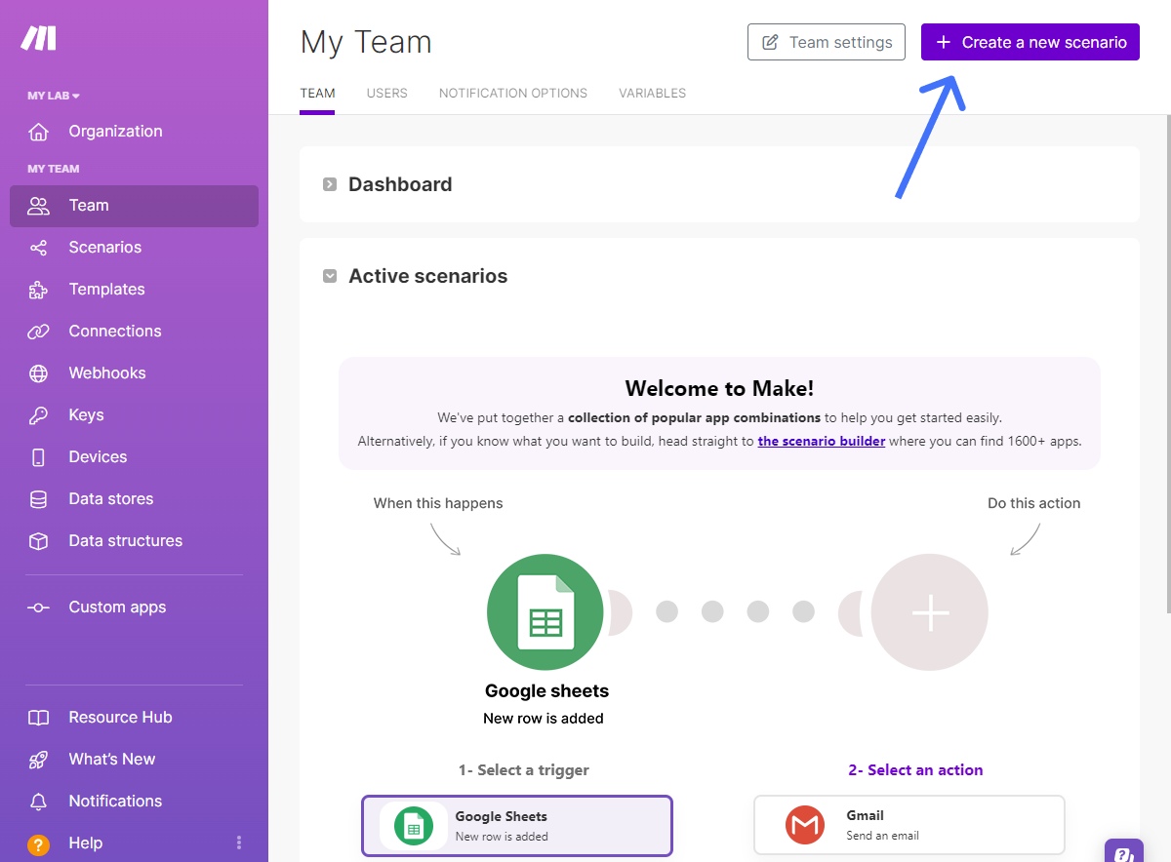Image resolution: width=1171 pixels, height=862 pixels.
Task: Switch to the USERS tab
Action: (387, 94)
